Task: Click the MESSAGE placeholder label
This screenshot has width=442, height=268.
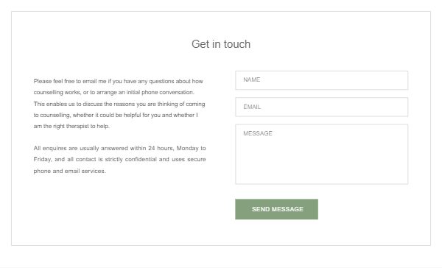Action: point(258,133)
